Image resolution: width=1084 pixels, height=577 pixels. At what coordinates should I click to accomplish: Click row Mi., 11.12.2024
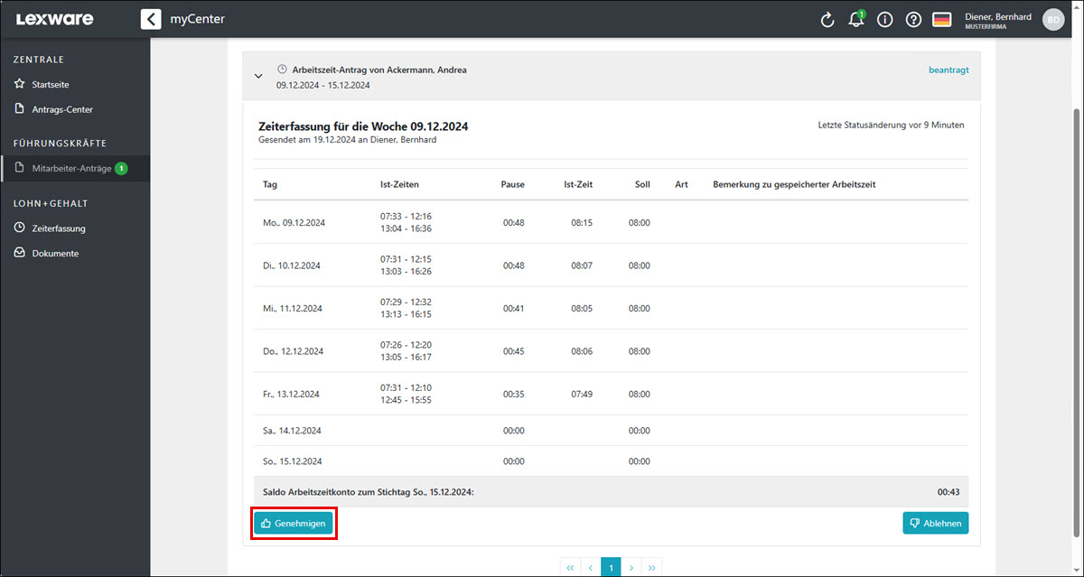[x=610, y=308]
